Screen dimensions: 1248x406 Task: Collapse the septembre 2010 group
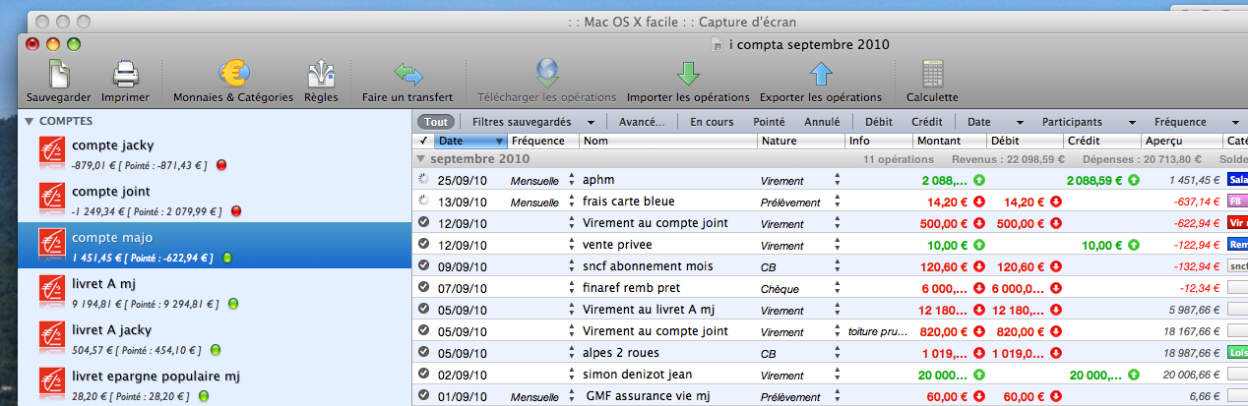(x=422, y=158)
